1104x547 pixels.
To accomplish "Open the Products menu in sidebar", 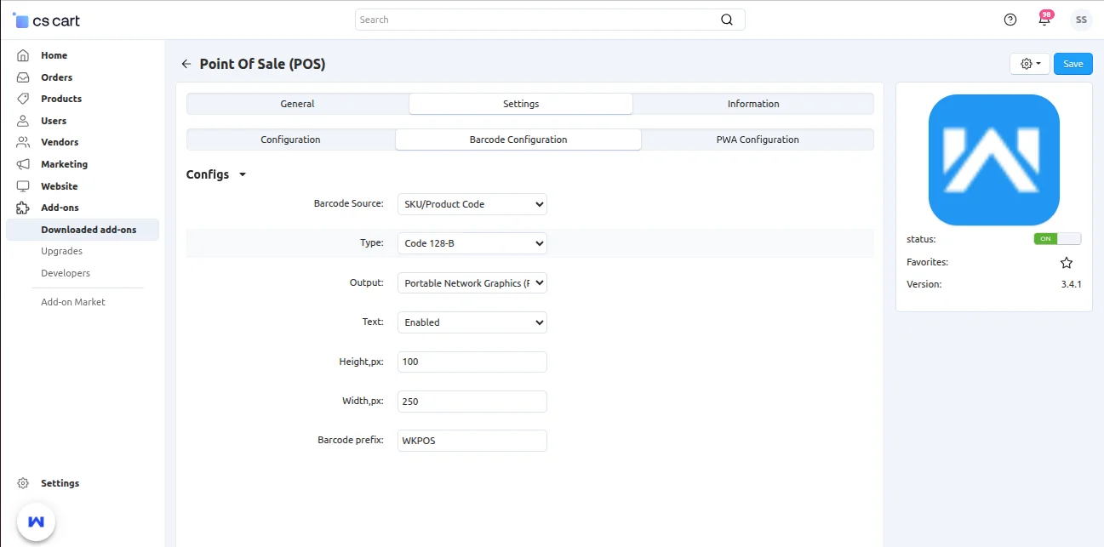I will click(x=61, y=99).
